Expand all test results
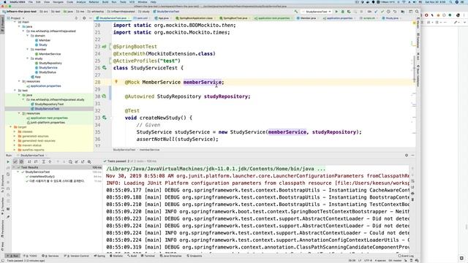 click(44, 161)
